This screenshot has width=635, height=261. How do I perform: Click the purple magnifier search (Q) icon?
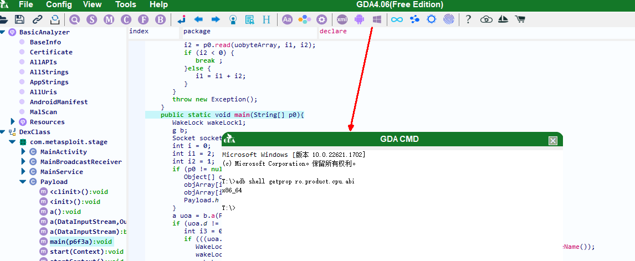point(75,19)
